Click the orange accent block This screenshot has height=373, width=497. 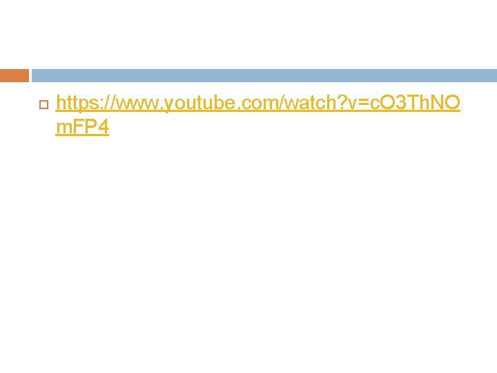click(14, 75)
